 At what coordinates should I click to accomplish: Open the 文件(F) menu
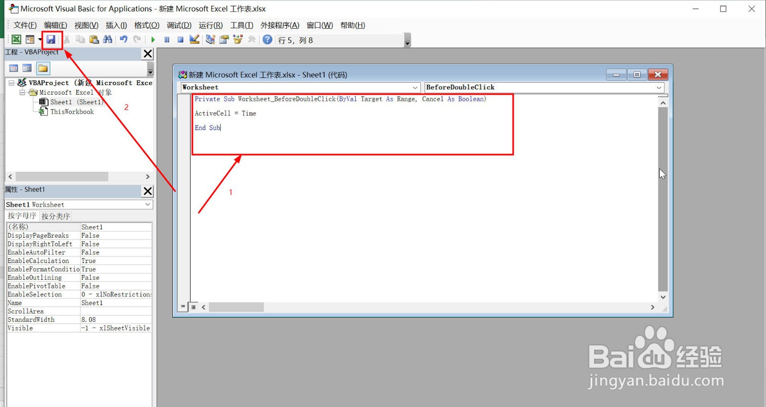pyautogui.click(x=25, y=25)
